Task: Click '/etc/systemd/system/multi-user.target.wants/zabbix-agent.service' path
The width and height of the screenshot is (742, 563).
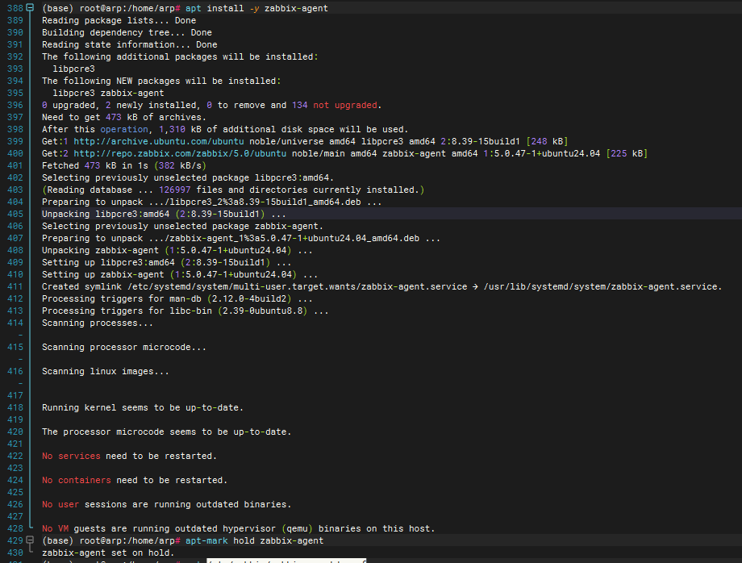Action: 297,286
